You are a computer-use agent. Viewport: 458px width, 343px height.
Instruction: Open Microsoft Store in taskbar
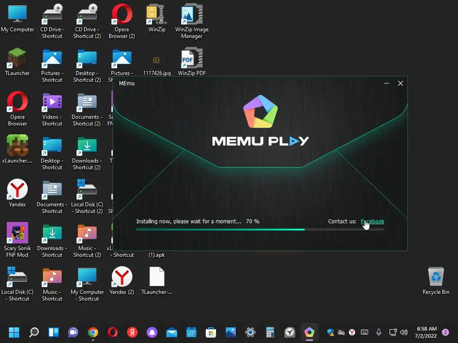click(x=211, y=332)
